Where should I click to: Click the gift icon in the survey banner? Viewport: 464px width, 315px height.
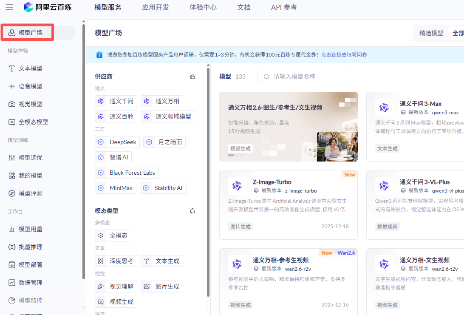99,55
